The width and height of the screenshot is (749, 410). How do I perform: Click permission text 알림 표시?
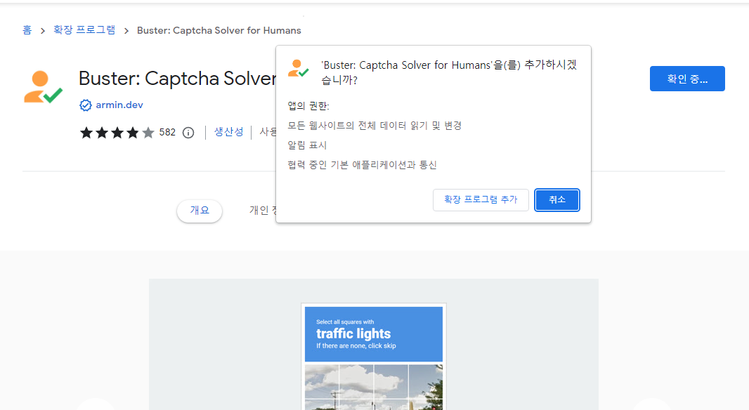(307, 145)
